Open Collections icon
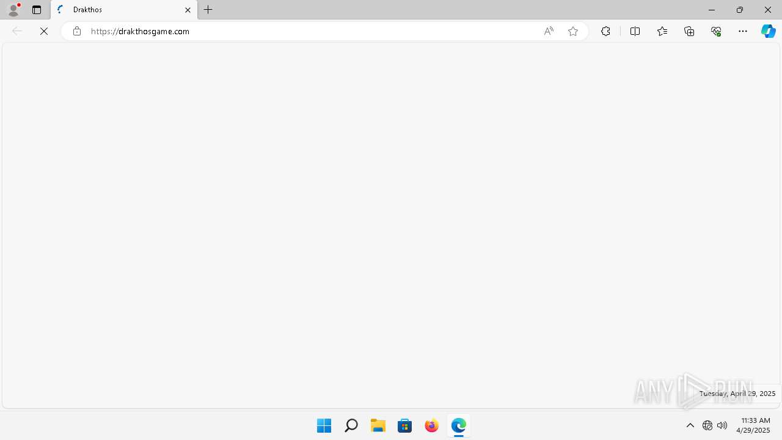The width and height of the screenshot is (782, 440). 689,31
